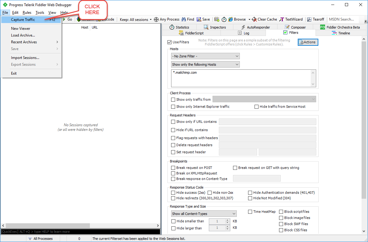Click the camera screenshot toolbar icon
Image resolution: width=368 pixels, height=242 pixels.
click(x=217, y=19)
